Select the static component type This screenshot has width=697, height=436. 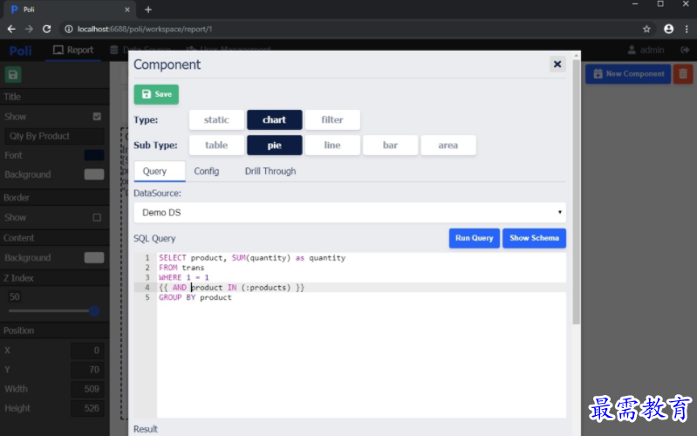tap(216, 120)
